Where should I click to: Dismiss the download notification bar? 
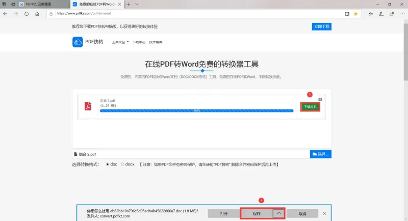[x=324, y=213]
